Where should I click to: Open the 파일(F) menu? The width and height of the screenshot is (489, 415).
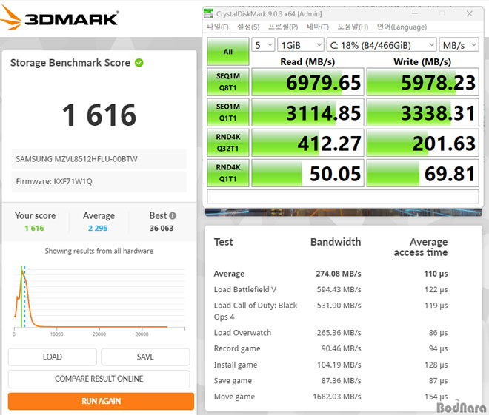pyautogui.click(x=217, y=27)
